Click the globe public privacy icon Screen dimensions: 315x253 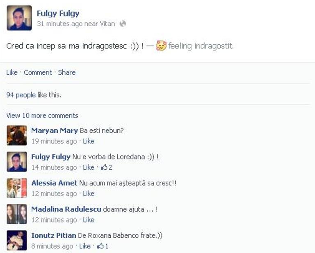123,24
